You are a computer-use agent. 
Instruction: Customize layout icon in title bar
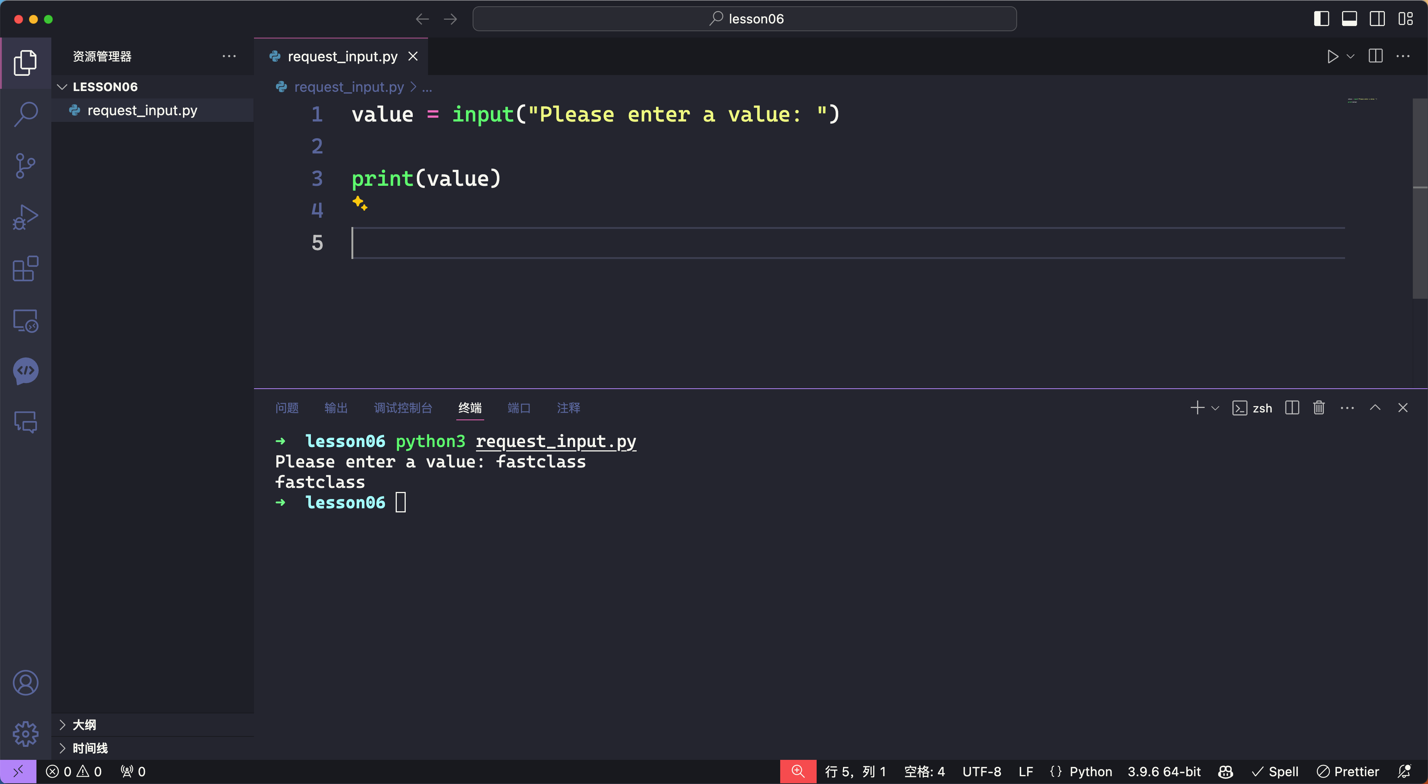pos(1405,19)
